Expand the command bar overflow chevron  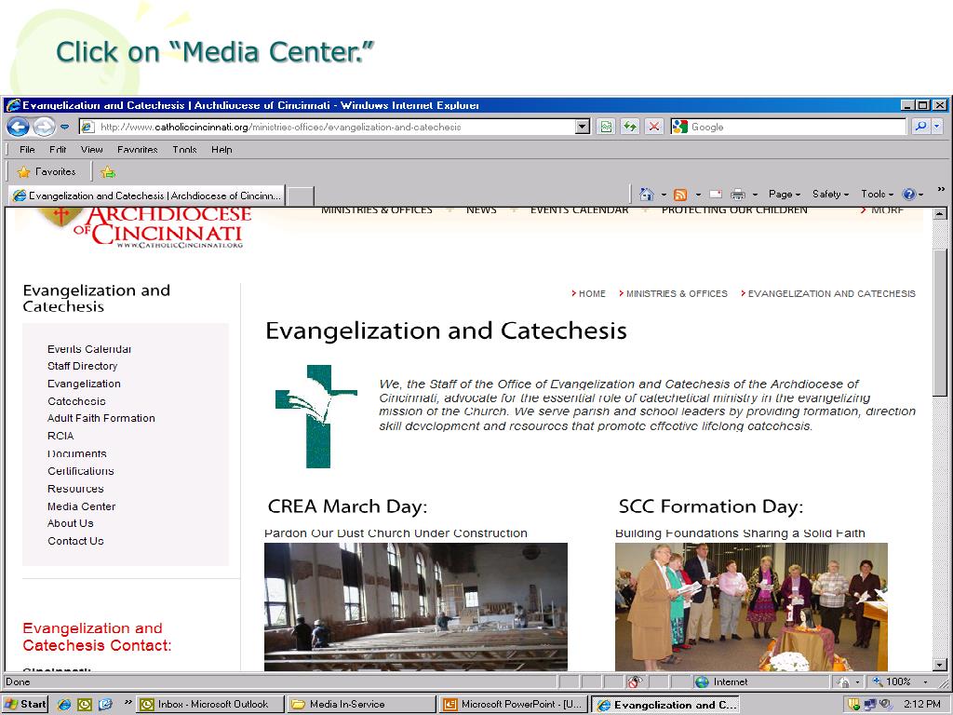[x=941, y=190]
